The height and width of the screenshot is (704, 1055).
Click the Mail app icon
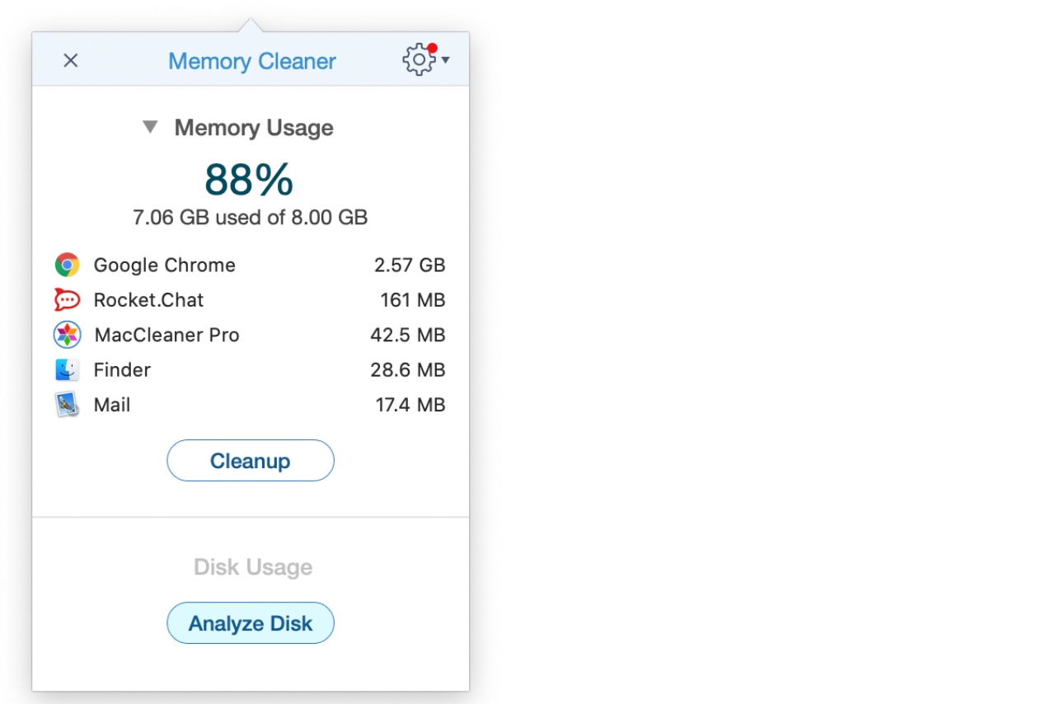pos(67,405)
